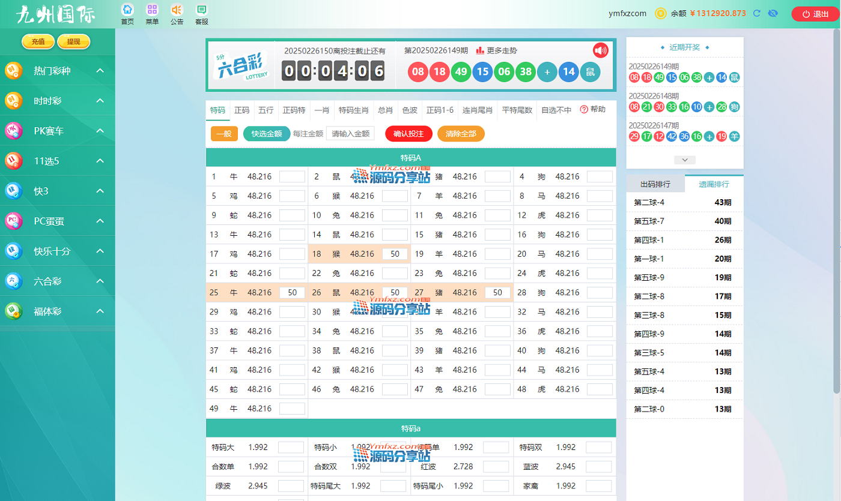Expand the PK赛车 sidebar category
Image resolution: width=841 pixels, height=501 pixels.
[100, 131]
